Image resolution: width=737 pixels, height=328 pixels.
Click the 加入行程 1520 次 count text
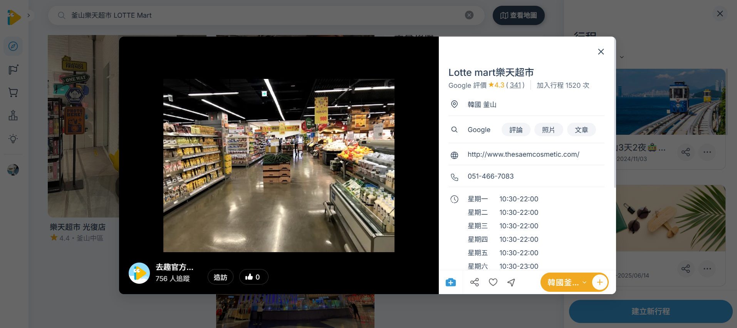point(563,85)
